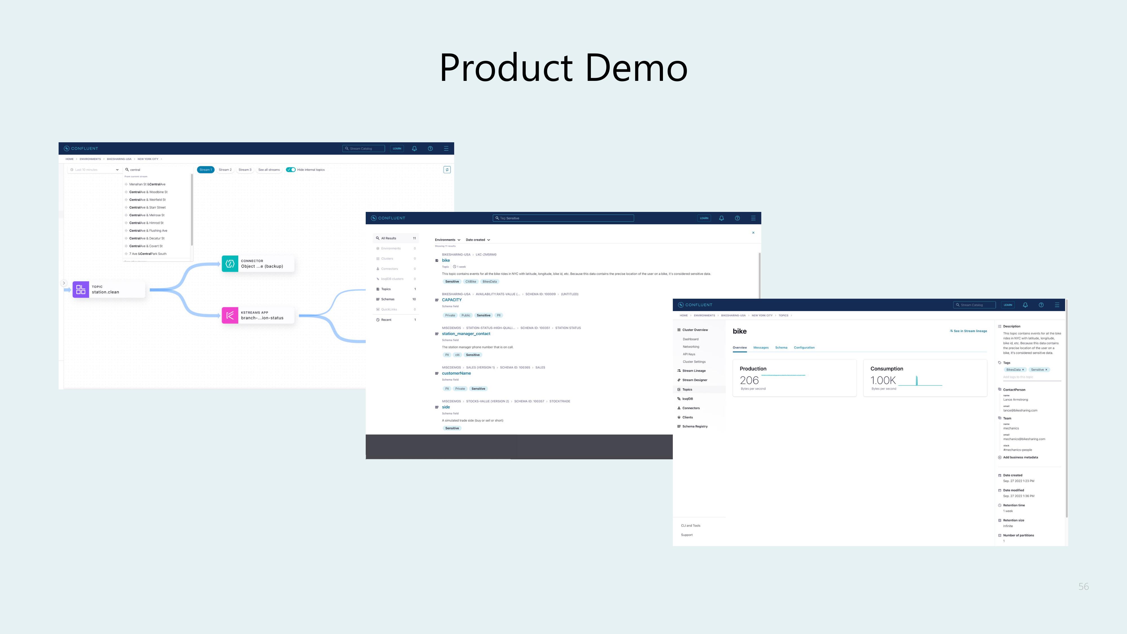Image resolution: width=1127 pixels, height=634 pixels.
Task: Switch to Stream 2 tab
Action: click(x=225, y=170)
